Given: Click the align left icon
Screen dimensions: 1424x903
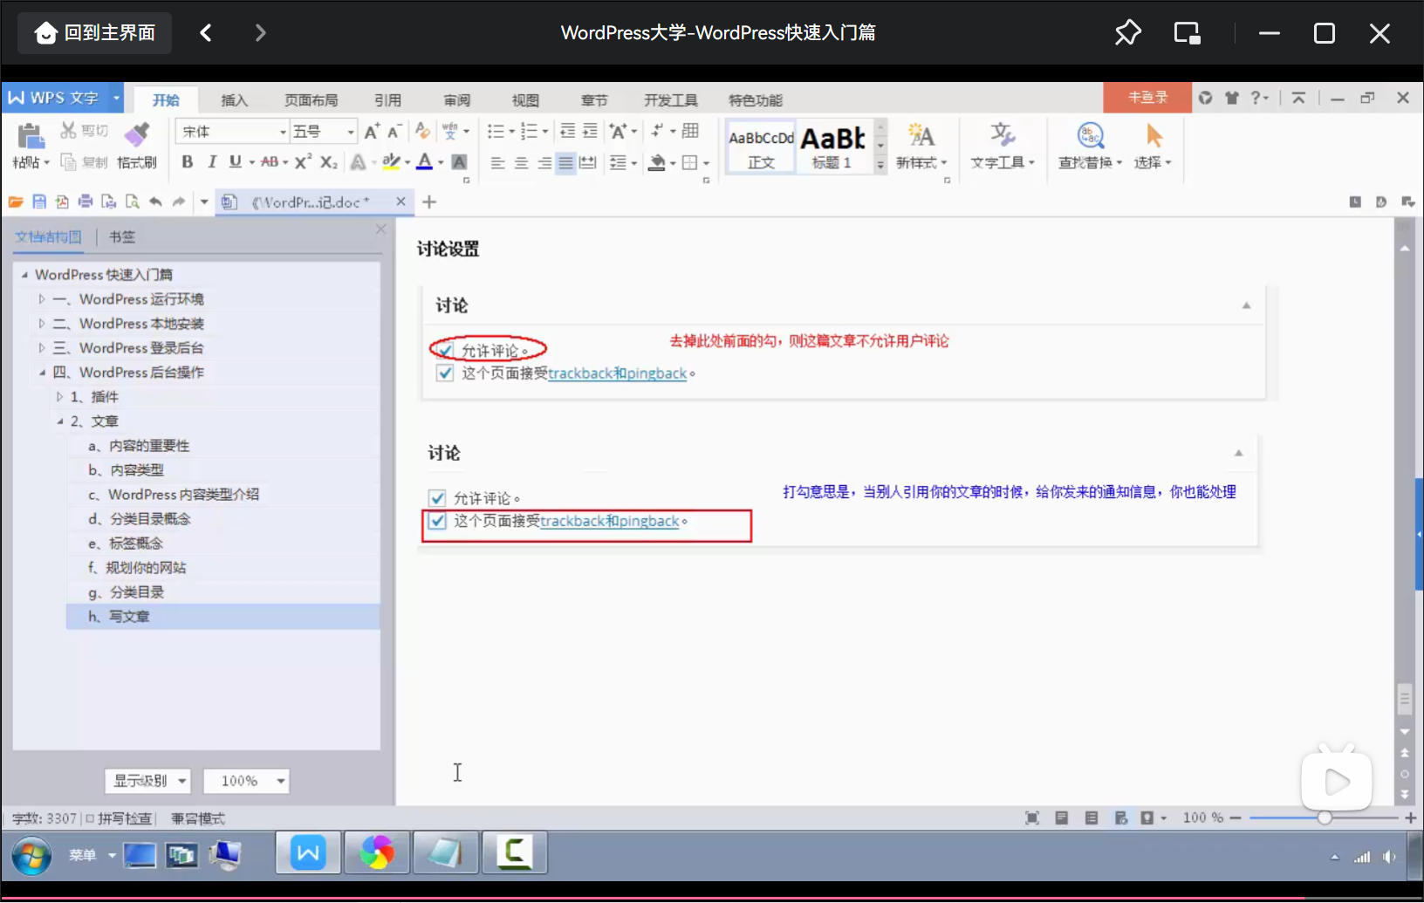Looking at the screenshot, I should 497,162.
